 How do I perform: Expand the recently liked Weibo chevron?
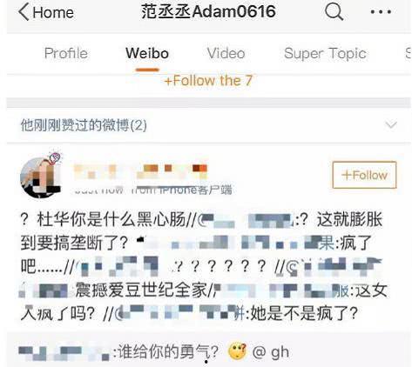[x=391, y=125]
